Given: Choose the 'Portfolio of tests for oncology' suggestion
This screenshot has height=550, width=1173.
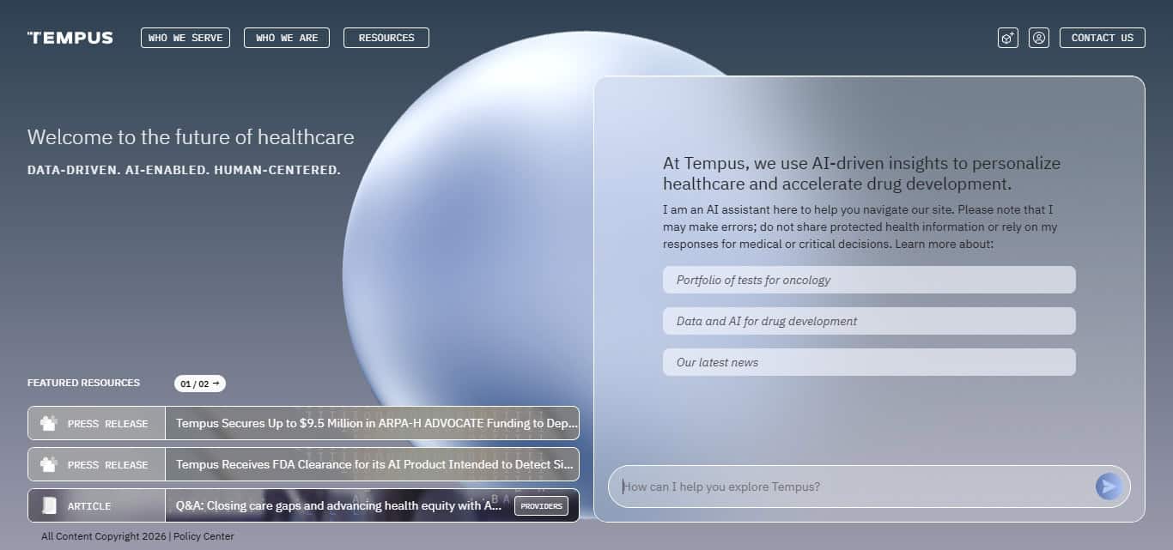Looking at the screenshot, I should point(869,280).
